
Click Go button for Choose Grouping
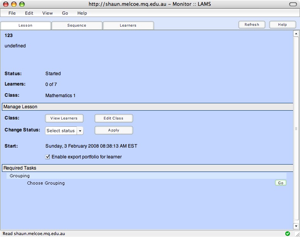click(x=281, y=183)
